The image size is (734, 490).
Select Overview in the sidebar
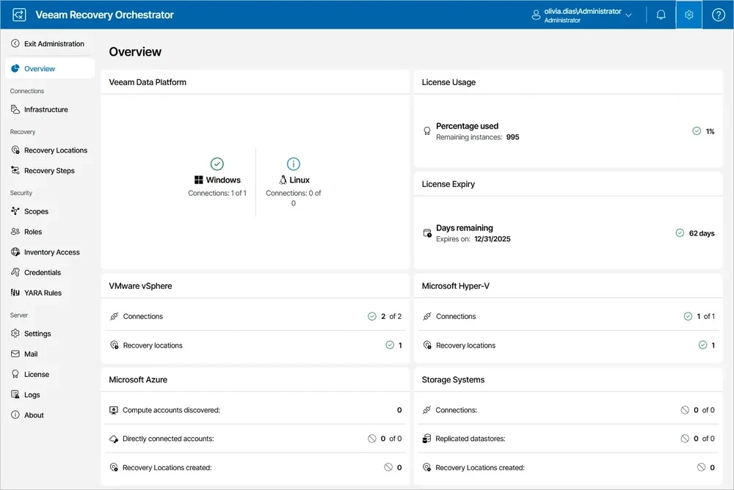(50, 68)
